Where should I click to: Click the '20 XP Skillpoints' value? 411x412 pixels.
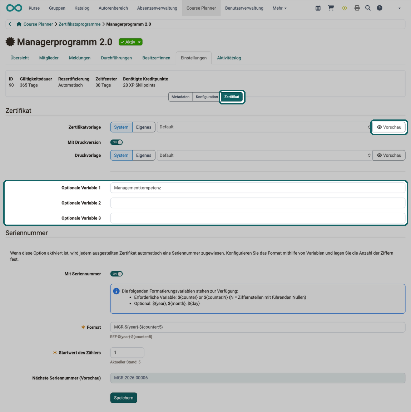pyautogui.click(x=139, y=85)
